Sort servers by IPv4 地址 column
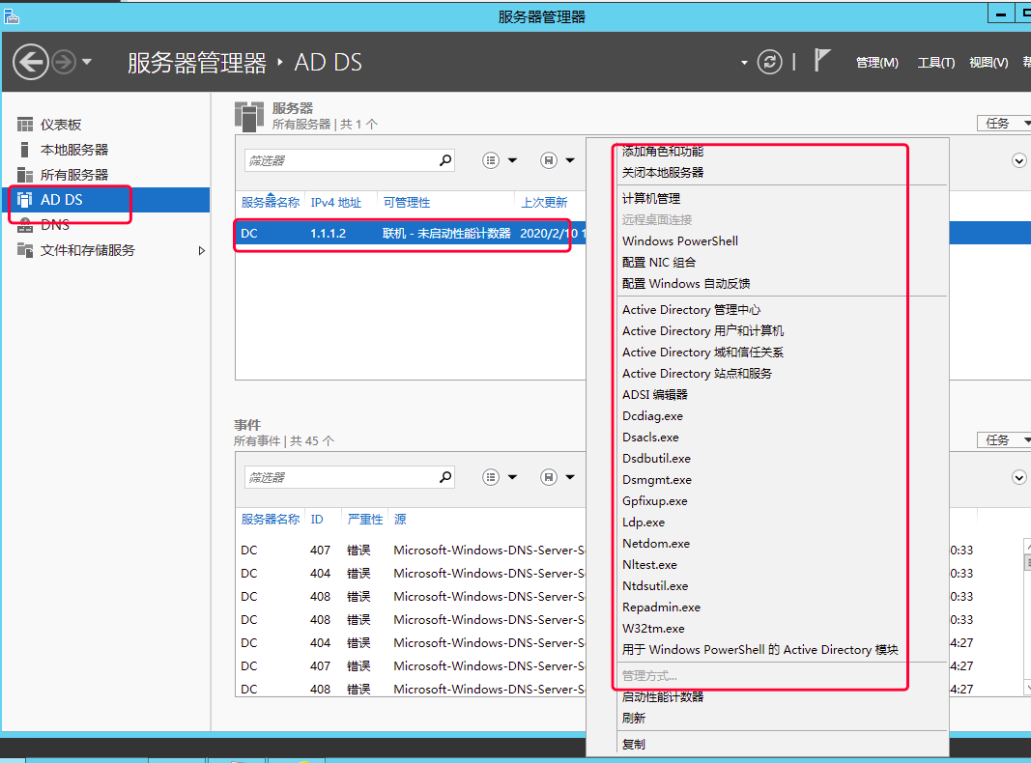Image resolution: width=1031 pixels, height=763 pixels. [x=336, y=203]
